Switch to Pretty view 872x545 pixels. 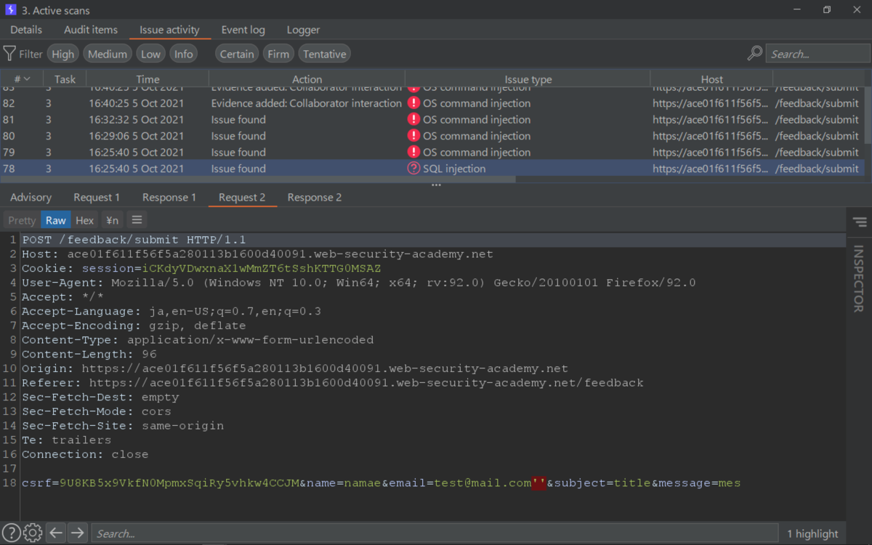22,220
